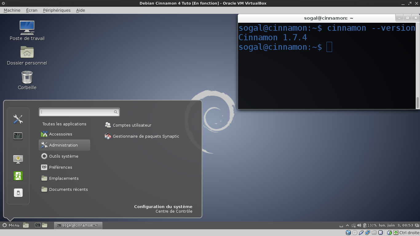Open the Périphériques menu
This screenshot has height=236, width=420.
tap(57, 10)
